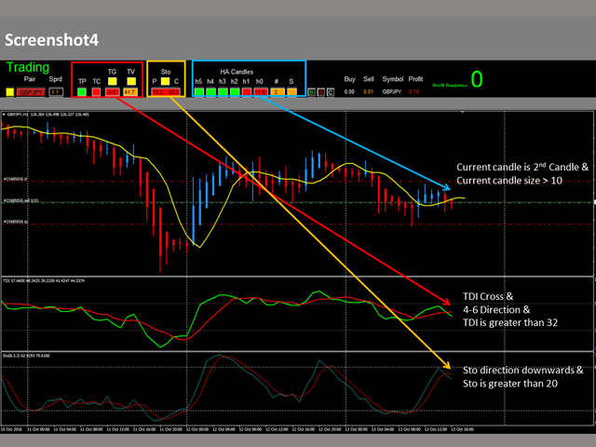Click the green TP indicator box
This screenshot has width=596, height=447.
click(82, 92)
